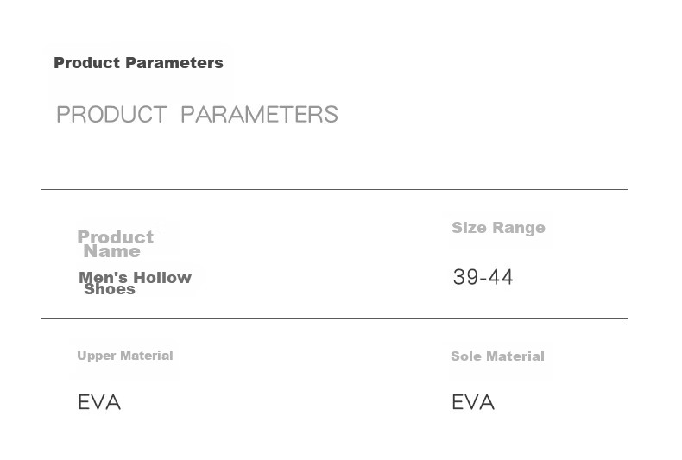Click the word PRODUCT in large title
Image resolution: width=682 pixels, height=460 pixels.
[x=111, y=114]
